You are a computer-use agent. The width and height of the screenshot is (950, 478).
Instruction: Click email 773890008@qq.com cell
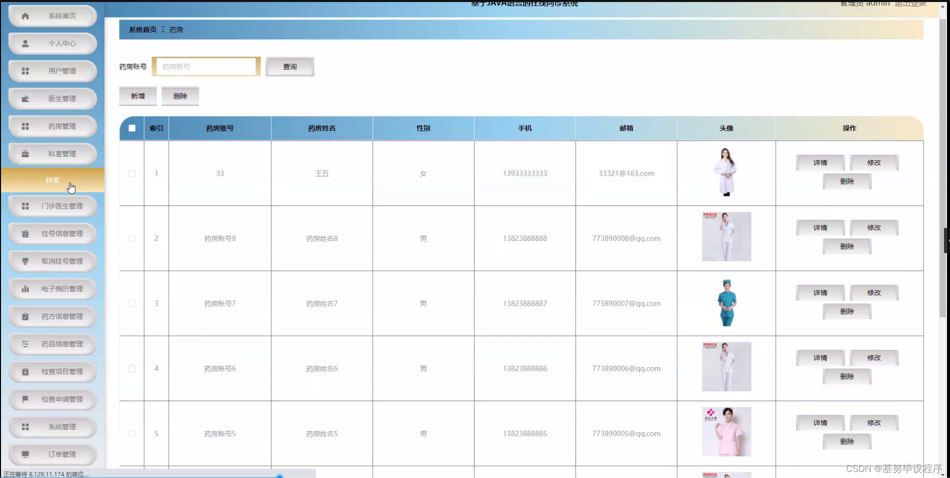pos(626,238)
